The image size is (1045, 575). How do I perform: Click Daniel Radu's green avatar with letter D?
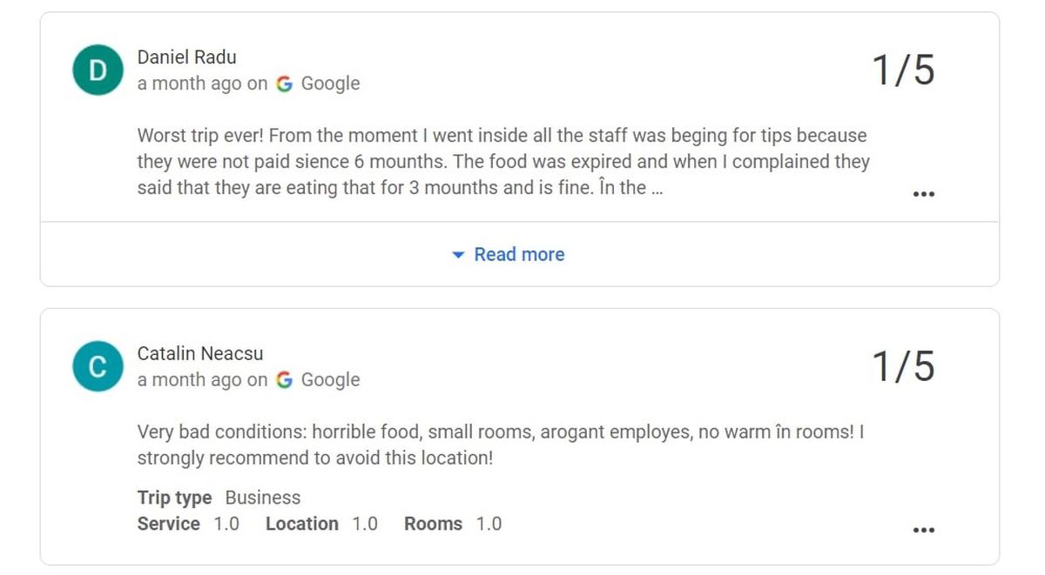coord(97,70)
